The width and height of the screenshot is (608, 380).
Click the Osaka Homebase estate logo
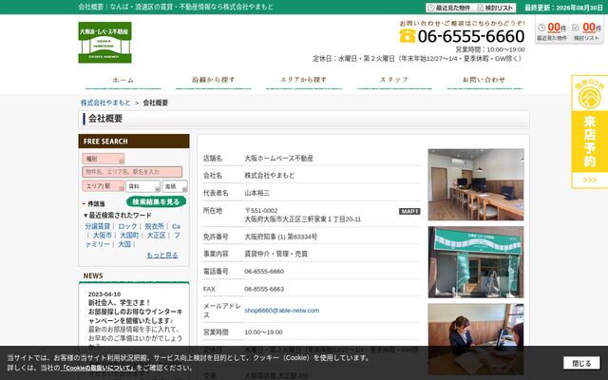104,42
